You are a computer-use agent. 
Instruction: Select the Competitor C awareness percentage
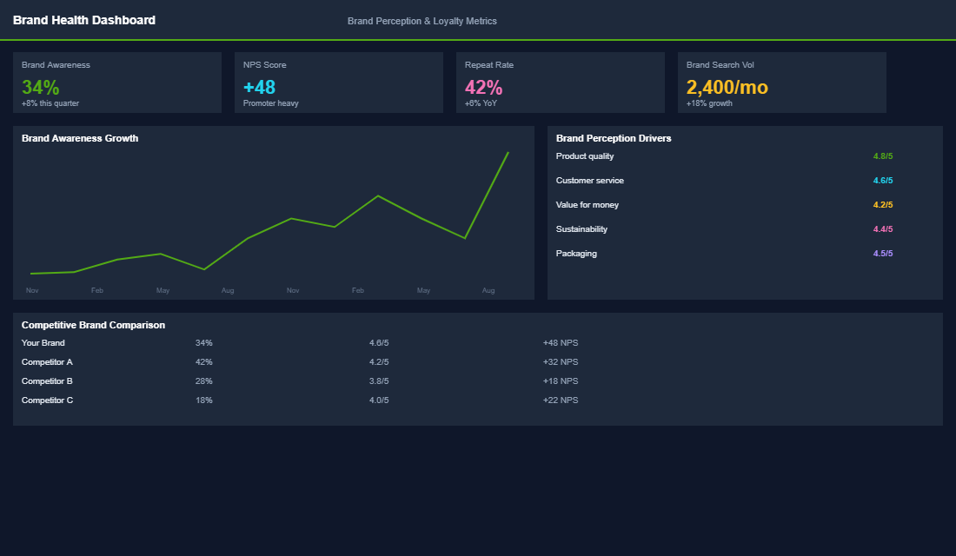click(204, 400)
